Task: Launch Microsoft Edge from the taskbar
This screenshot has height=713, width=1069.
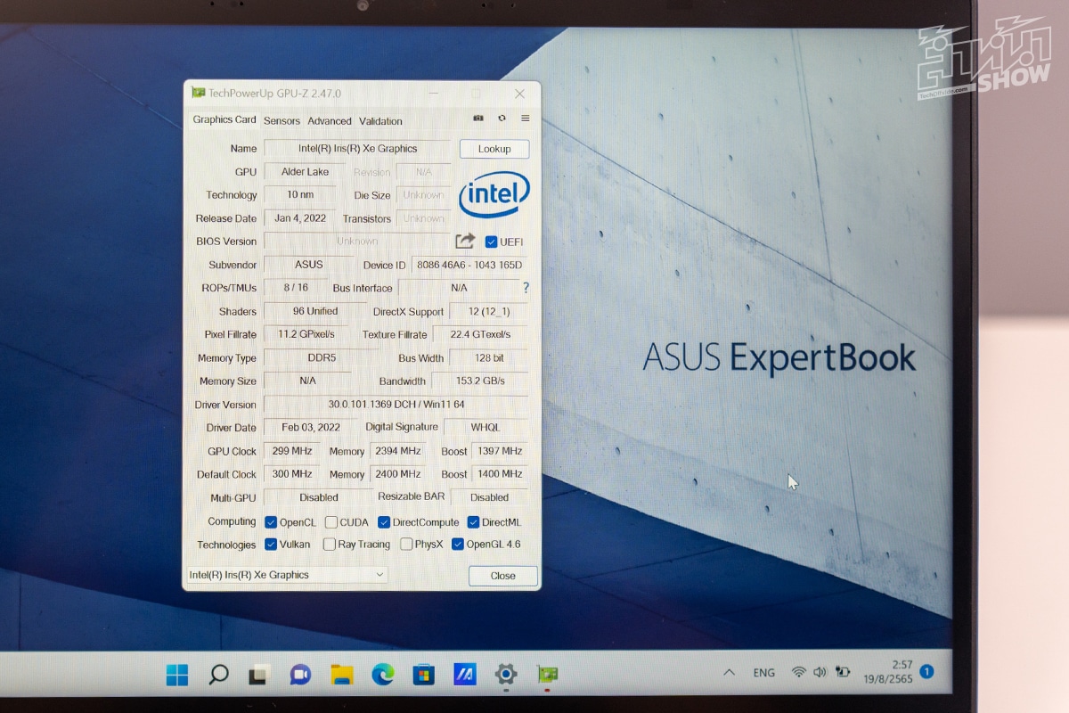Action: pos(383,675)
